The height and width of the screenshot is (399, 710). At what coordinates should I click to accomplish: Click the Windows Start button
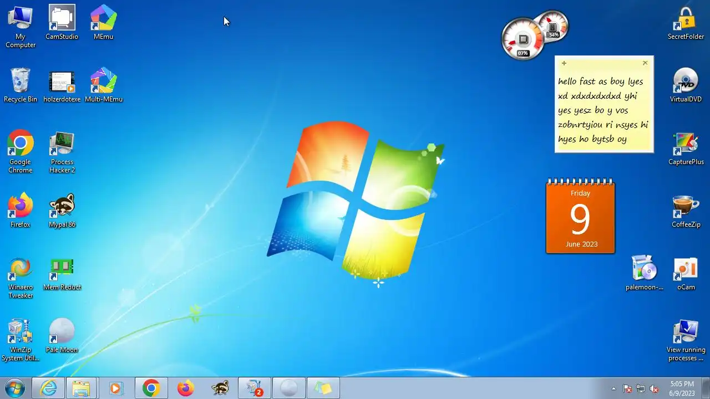pyautogui.click(x=14, y=388)
